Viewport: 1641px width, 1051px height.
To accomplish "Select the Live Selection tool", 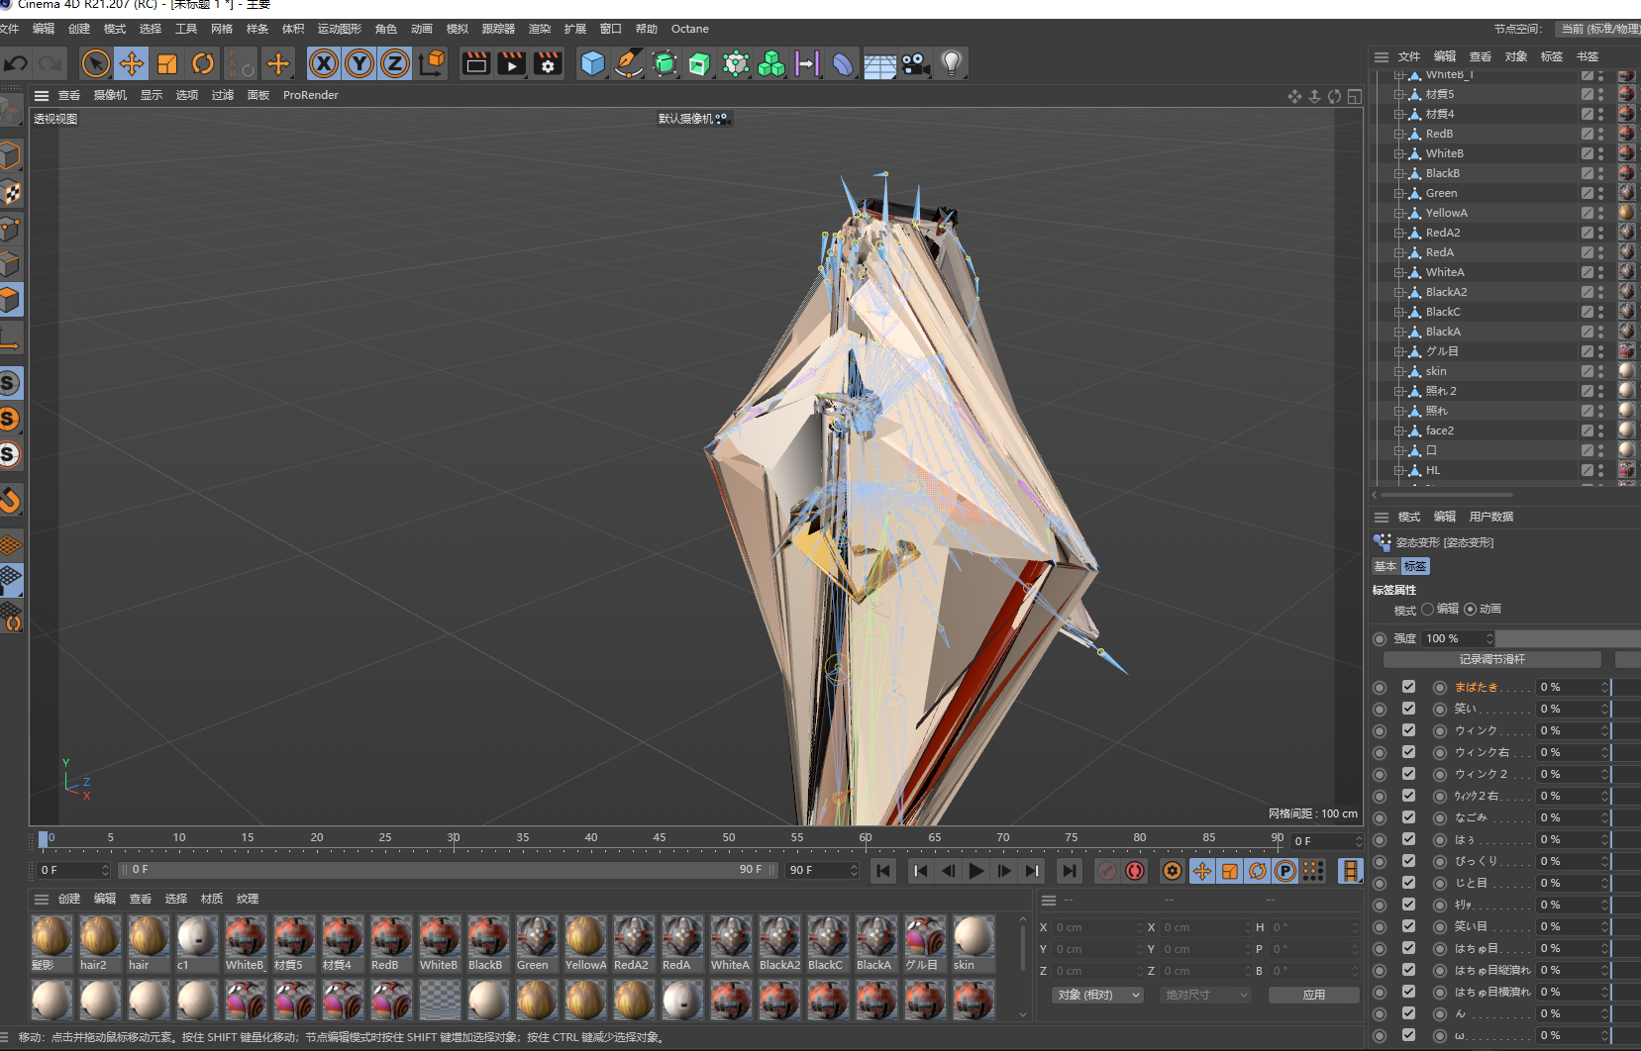I will pyautogui.click(x=96, y=64).
